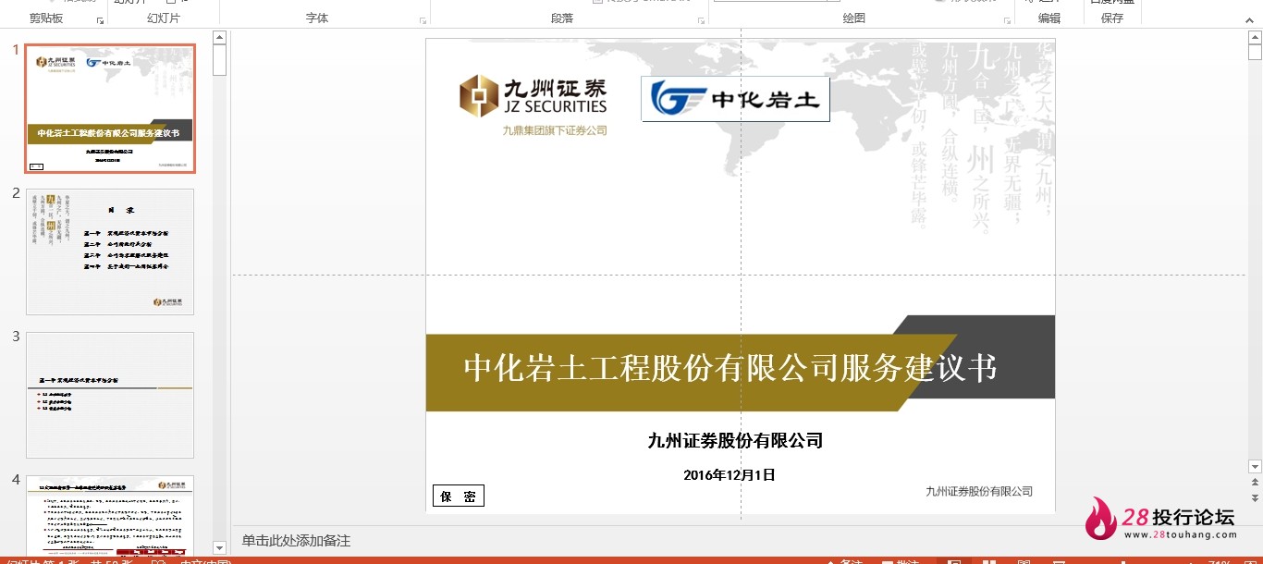Open the 绘图 group dialog launcher
Image resolution: width=1263 pixels, height=564 pixels.
(x=1007, y=19)
